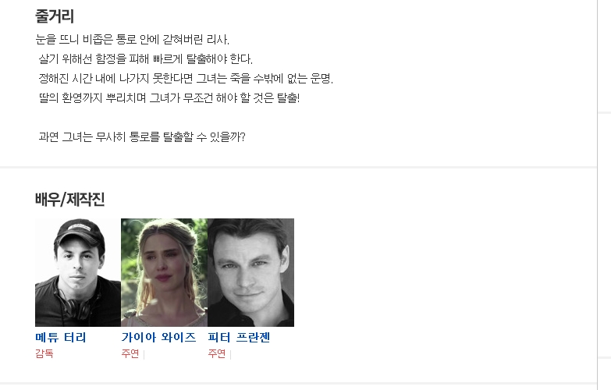Click the closing question line 과연 그녀는
Image resolution: width=611 pixels, height=390 pixels.
pos(142,136)
